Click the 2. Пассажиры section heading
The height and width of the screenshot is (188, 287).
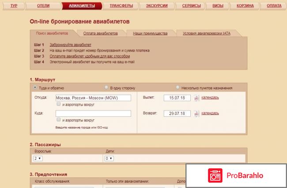click(x=45, y=145)
